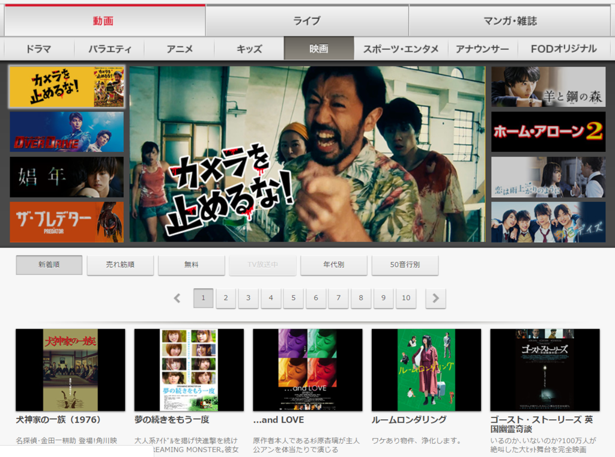Open the FODオリジナル category
Image resolution: width=615 pixels, height=457 pixels.
point(563,49)
